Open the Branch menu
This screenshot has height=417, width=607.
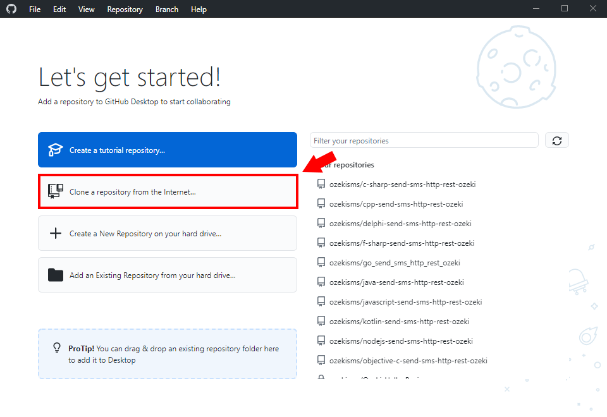(x=166, y=9)
